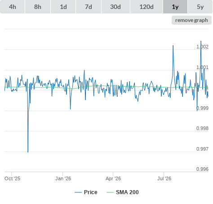Click the lowest price dip near 0.997
The height and width of the screenshot is (204, 213).
click(28, 152)
